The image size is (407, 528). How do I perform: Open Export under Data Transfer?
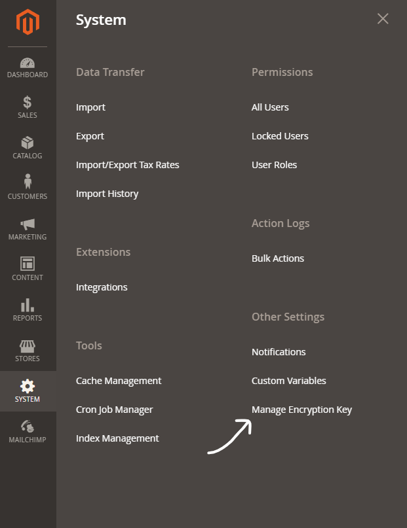(90, 136)
